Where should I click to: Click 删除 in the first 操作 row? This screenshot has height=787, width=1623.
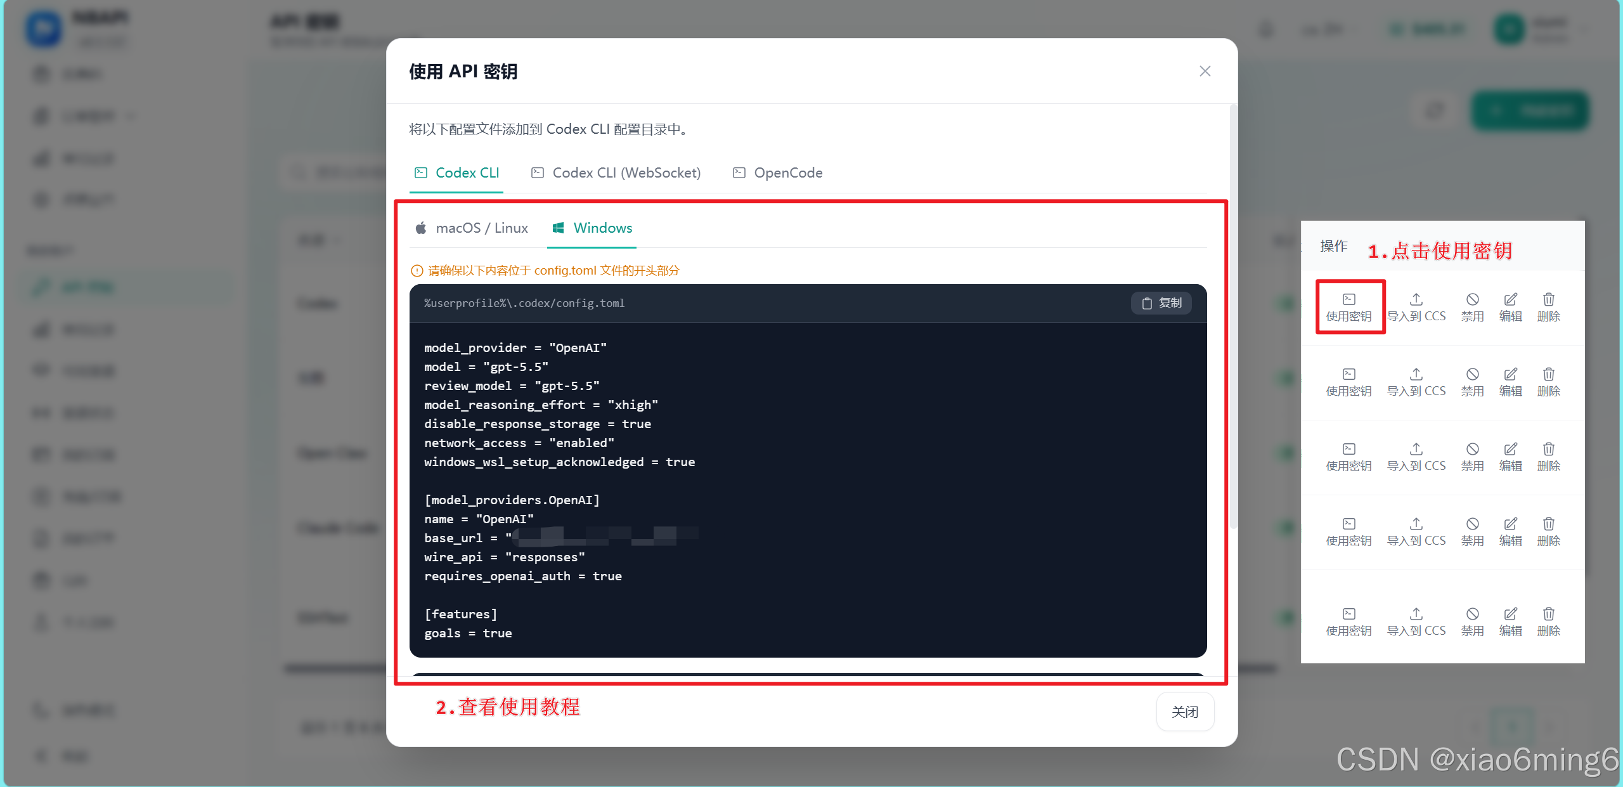1548,308
